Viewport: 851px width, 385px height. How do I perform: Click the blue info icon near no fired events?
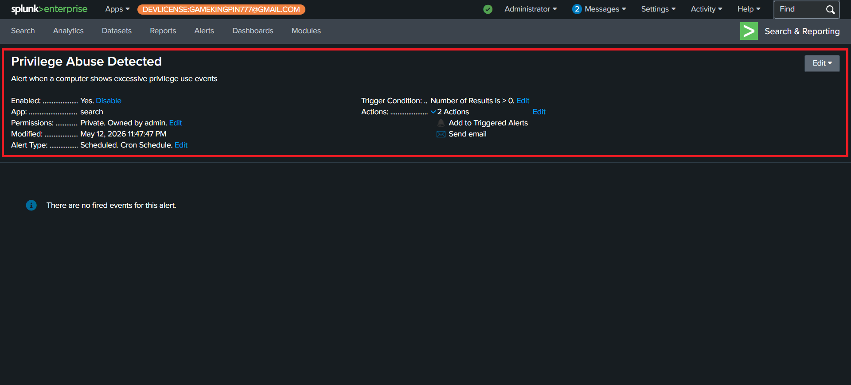pyautogui.click(x=31, y=205)
